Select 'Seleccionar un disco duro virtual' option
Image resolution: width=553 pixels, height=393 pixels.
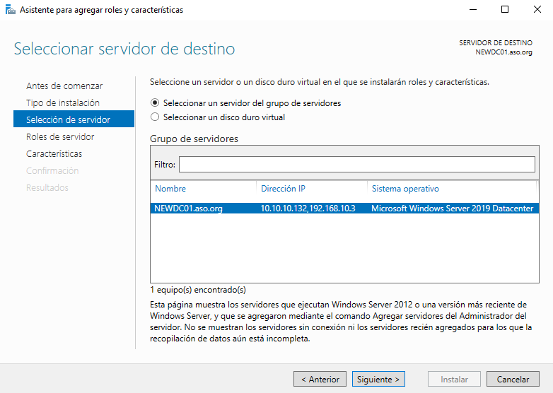click(156, 117)
